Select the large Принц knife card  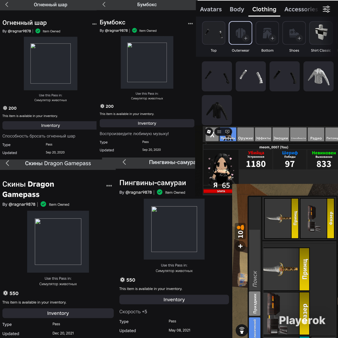pos(286,269)
